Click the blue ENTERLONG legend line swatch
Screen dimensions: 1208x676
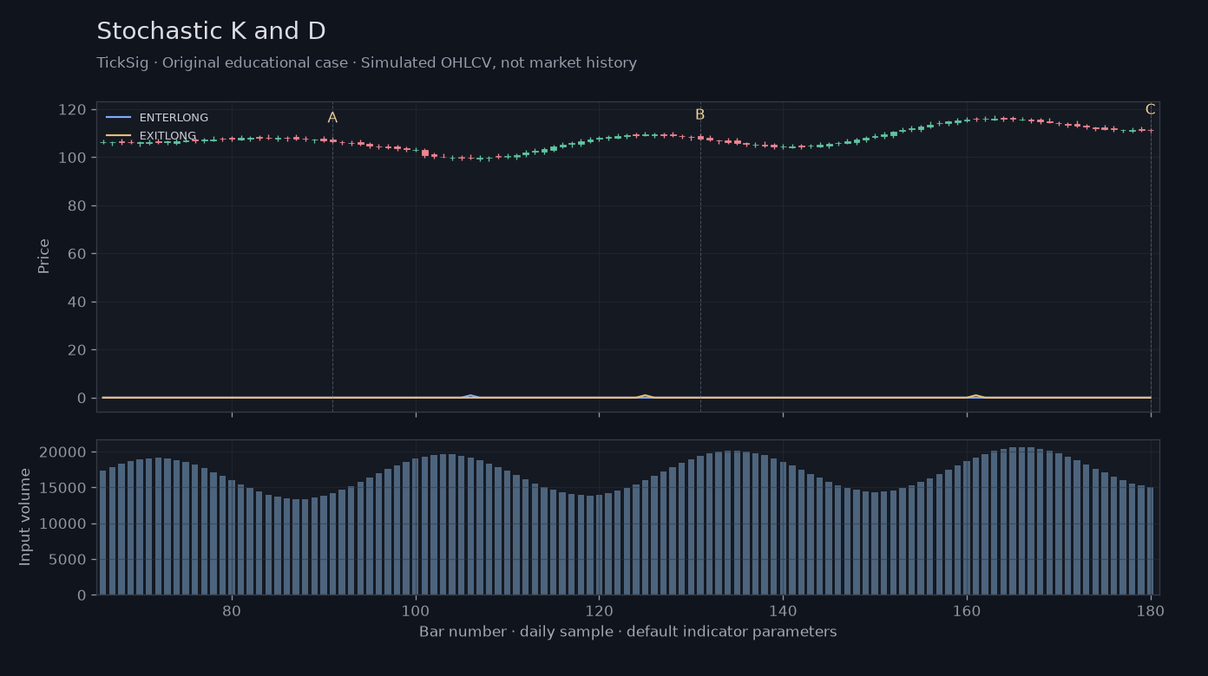pos(119,118)
